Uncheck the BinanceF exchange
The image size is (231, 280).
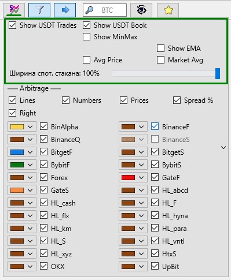pos(155,126)
